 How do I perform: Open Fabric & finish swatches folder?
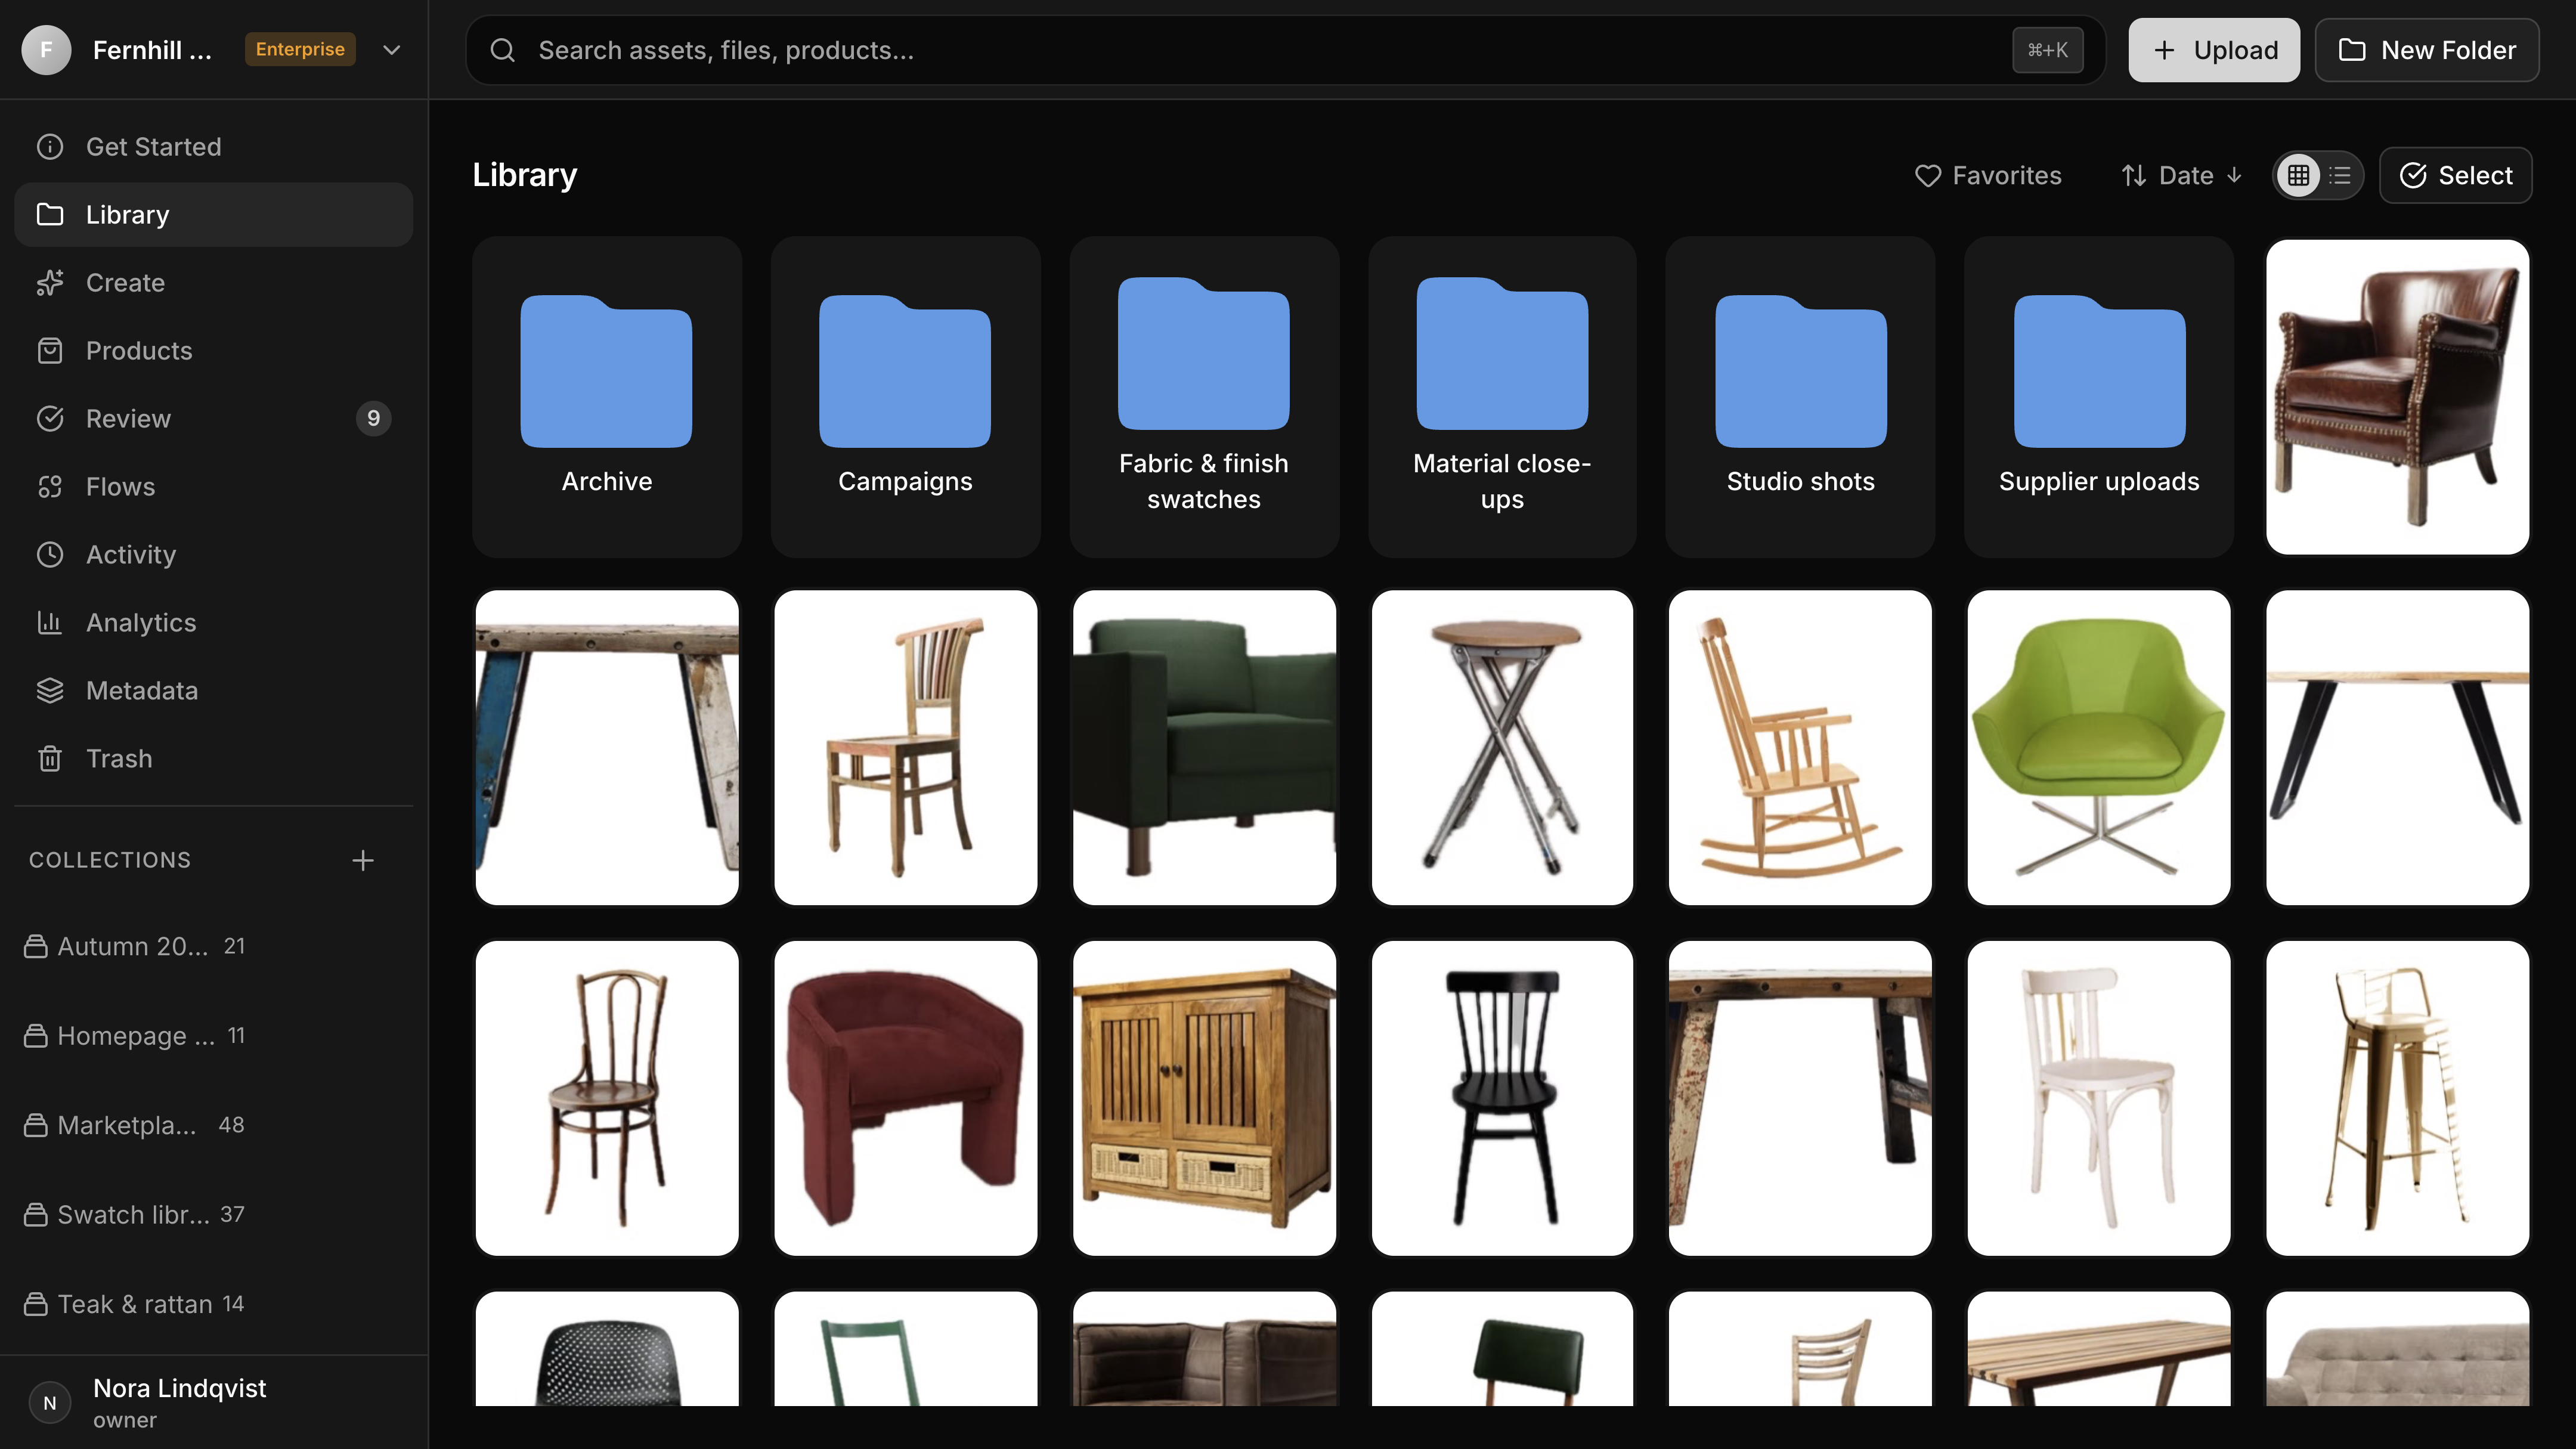[1204, 397]
